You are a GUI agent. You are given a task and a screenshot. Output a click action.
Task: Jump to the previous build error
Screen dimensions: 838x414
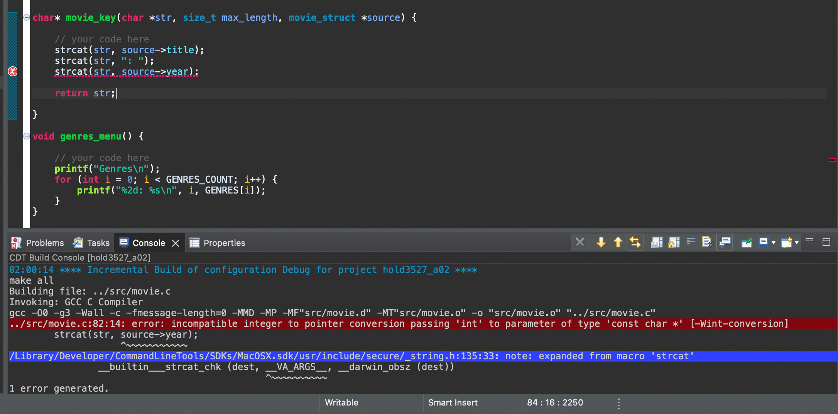pos(618,242)
